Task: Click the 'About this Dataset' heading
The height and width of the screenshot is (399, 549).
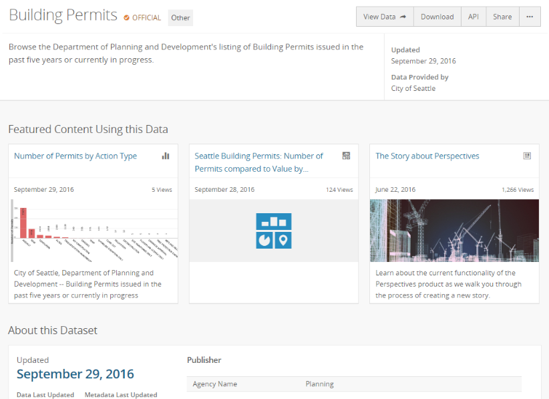Action: tap(53, 330)
